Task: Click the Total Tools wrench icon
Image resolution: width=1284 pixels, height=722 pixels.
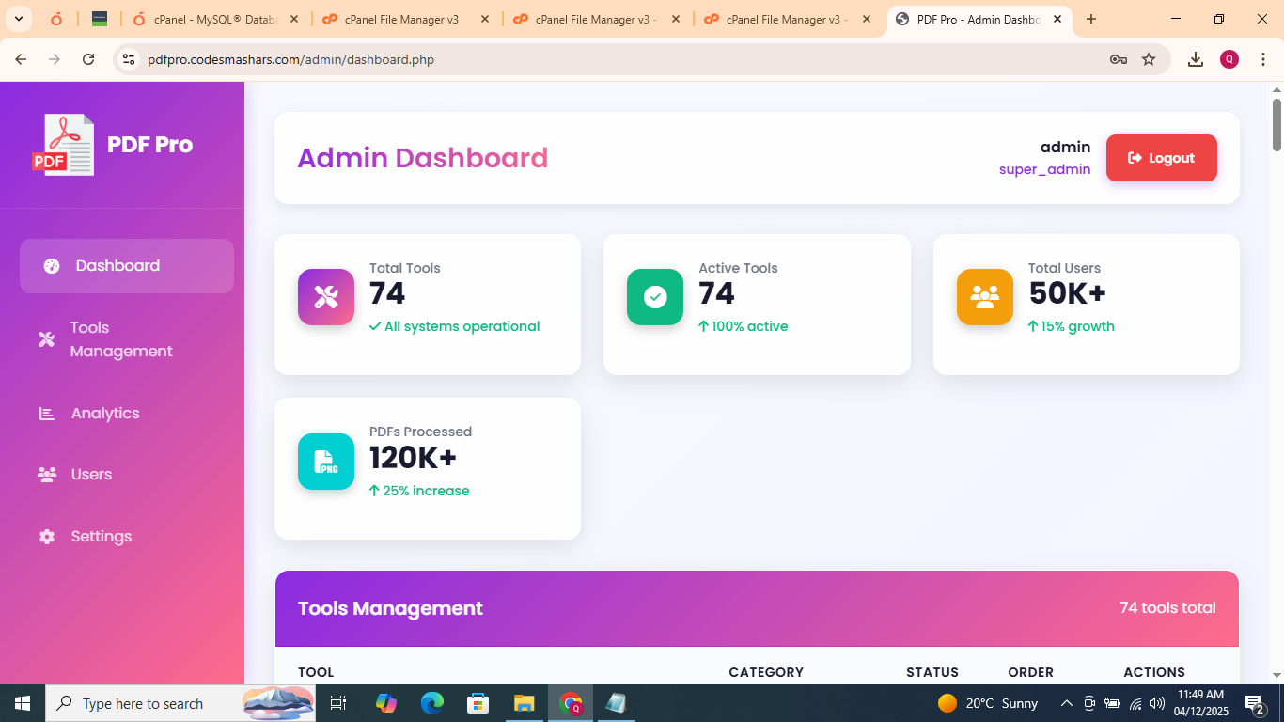Action: tap(325, 296)
